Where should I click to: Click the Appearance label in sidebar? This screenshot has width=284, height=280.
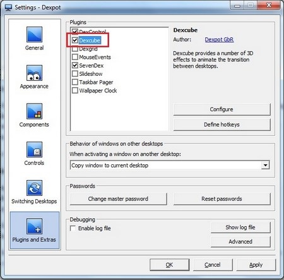(34, 86)
